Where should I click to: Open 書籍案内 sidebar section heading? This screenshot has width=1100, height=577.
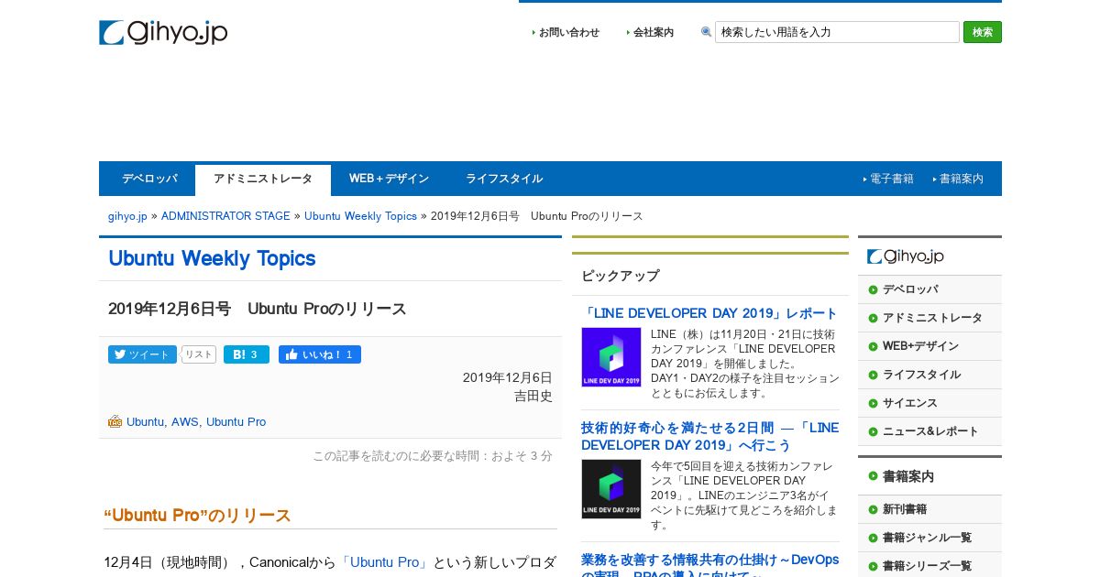pyautogui.click(x=929, y=476)
